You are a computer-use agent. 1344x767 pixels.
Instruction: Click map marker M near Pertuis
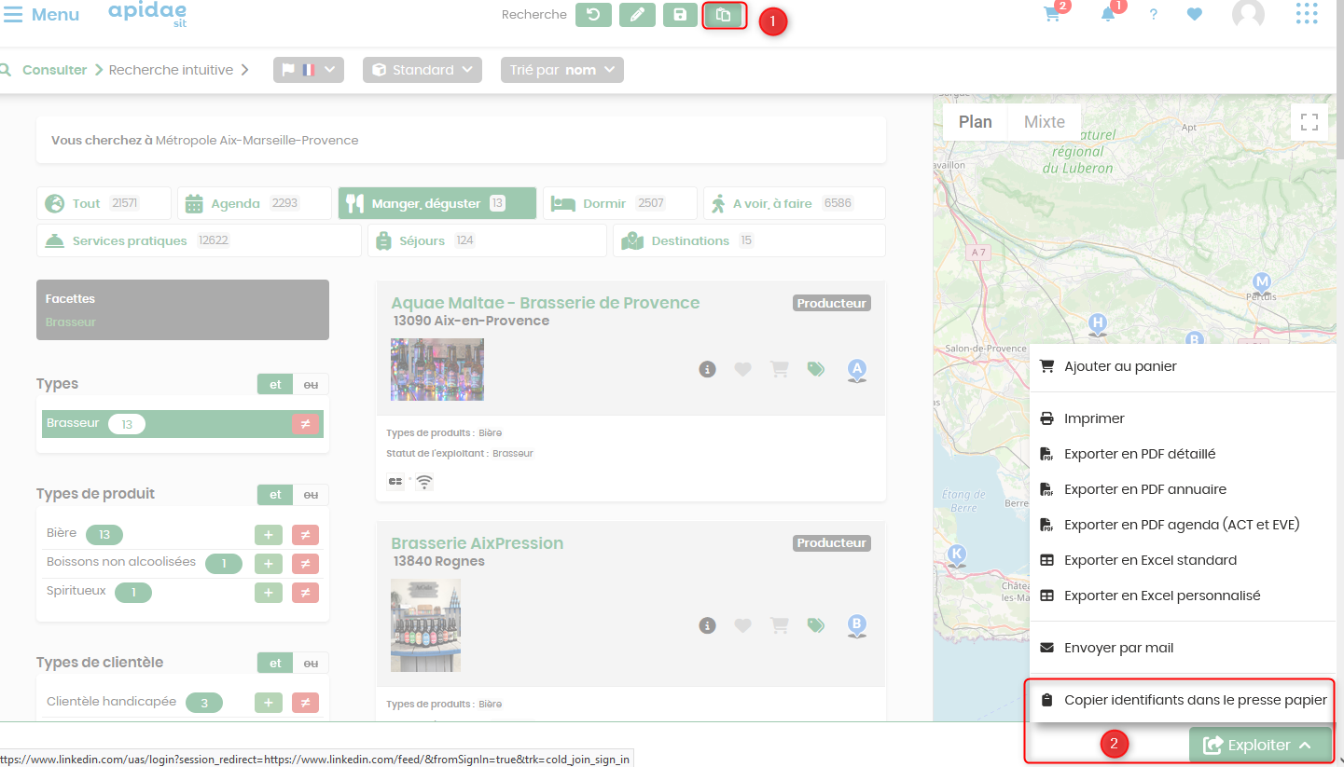coord(1262,282)
